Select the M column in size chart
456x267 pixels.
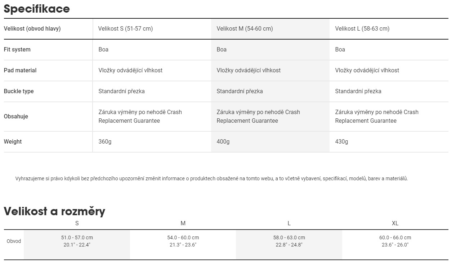coord(183,223)
